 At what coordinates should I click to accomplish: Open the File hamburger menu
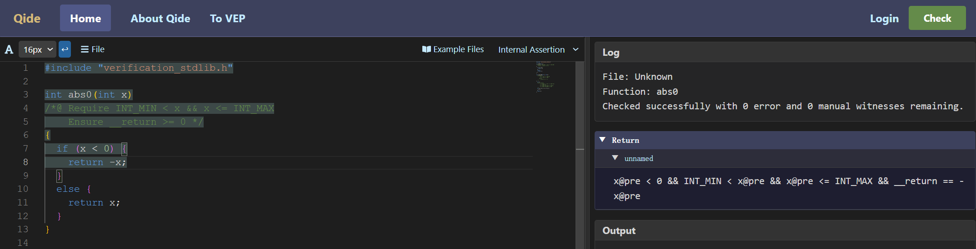coord(93,49)
